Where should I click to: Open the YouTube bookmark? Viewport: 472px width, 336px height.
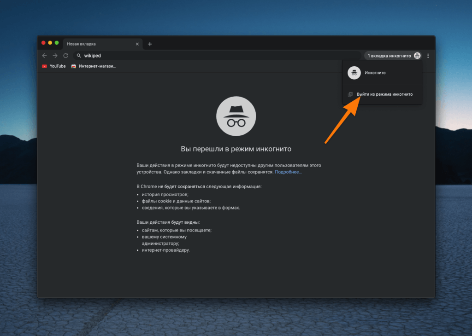pyautogui.click(x=54, y=66)
